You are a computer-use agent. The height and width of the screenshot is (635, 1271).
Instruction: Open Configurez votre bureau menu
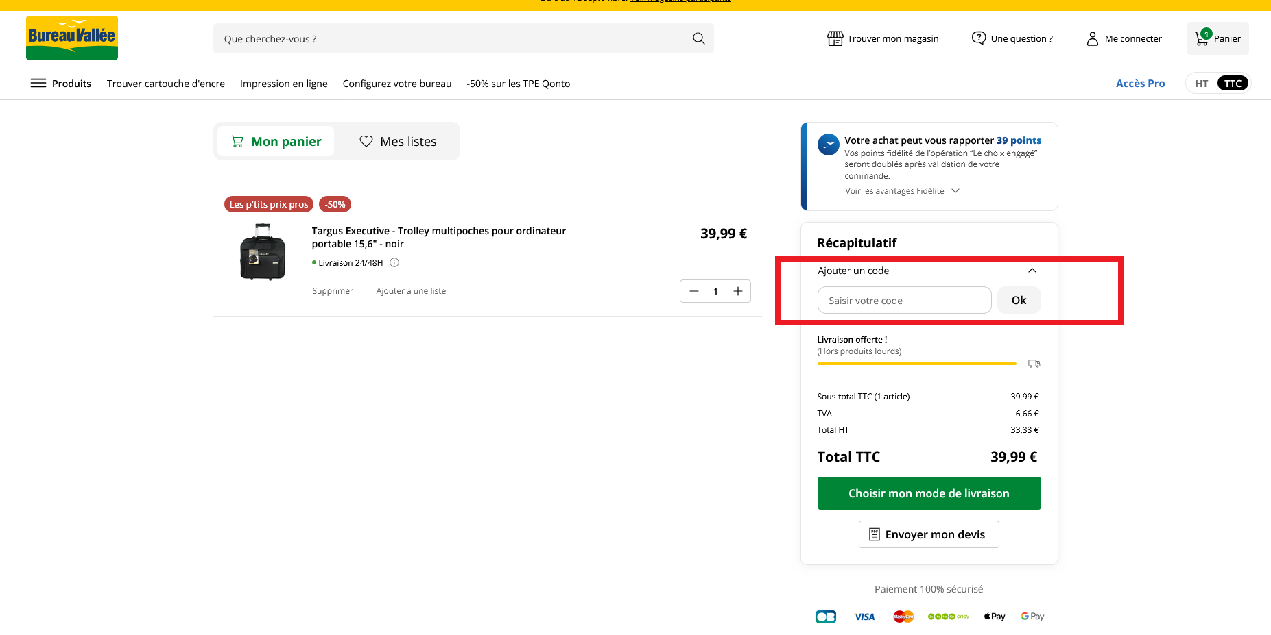pyautogui.click(x=397, y=84)
